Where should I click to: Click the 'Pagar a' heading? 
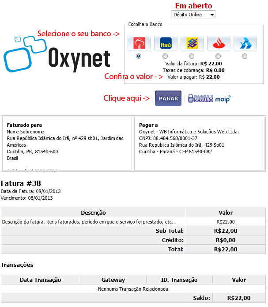pos(148,125)
